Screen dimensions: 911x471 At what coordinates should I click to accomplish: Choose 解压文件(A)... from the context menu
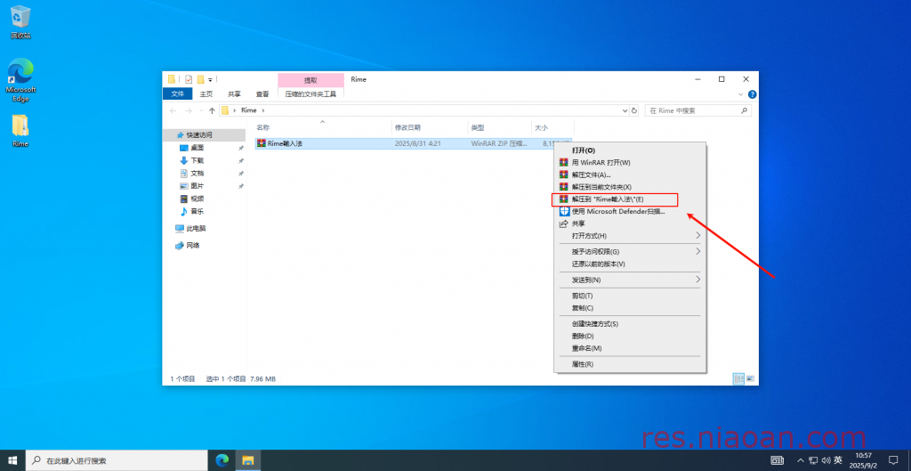click(630, 175)
